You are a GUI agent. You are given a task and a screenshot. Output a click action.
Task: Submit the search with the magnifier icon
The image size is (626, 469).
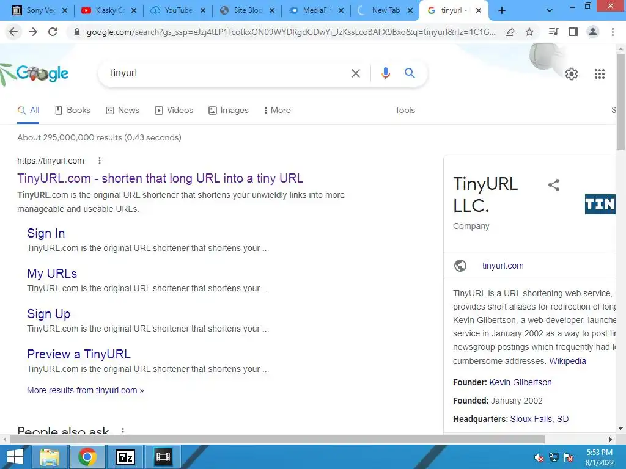pyautogui.click(x=410, y=73)
